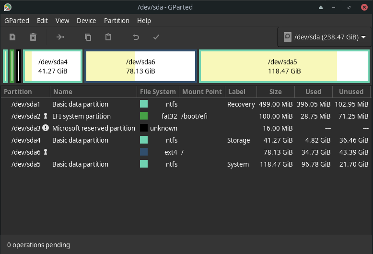373x254 pixels.
Task: Select /dev/sda6 in the partition list
Action: coord(186,152)
